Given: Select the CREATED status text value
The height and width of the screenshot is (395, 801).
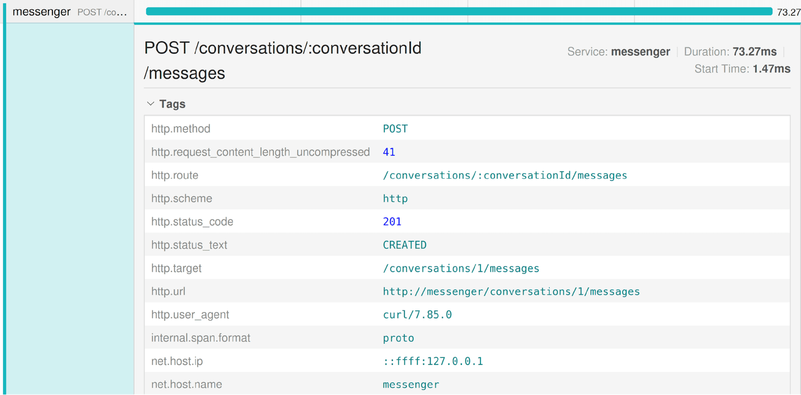Looking at the screenshot, I should point(405,245).
